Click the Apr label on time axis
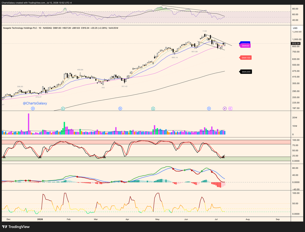 tap(128, 219)
